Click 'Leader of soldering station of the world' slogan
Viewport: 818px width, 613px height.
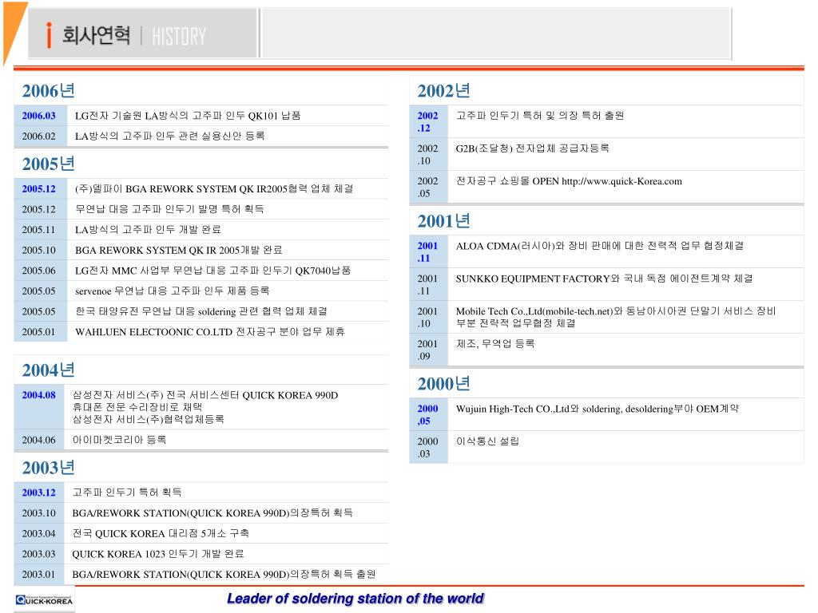355,599
